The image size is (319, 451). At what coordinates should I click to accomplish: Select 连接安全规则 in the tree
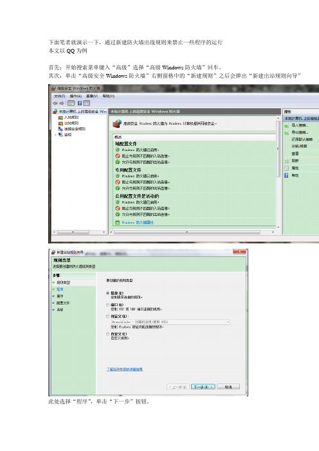75,129
